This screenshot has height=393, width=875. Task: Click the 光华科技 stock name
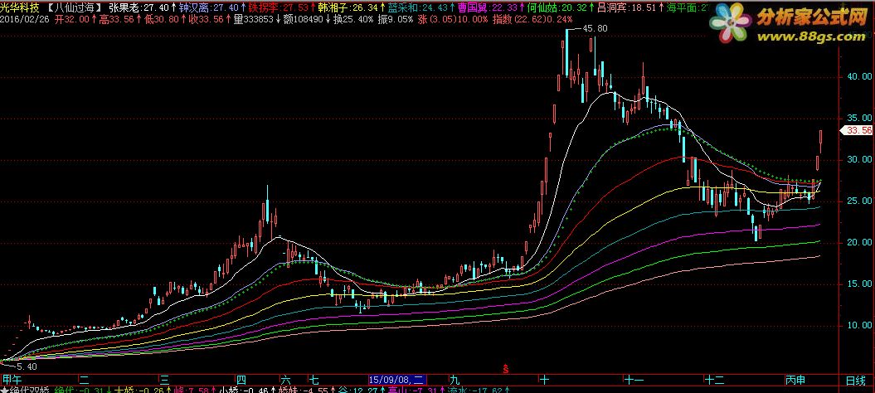pos(20,7)
